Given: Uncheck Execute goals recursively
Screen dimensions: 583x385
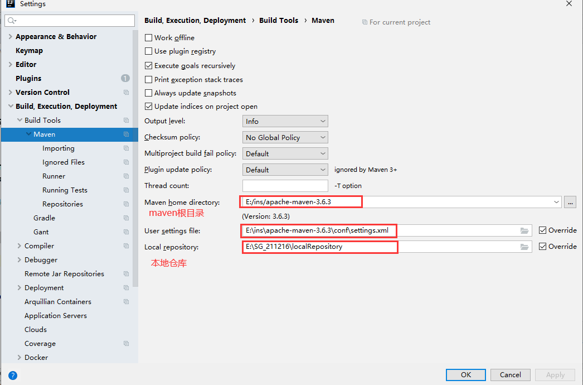Looking at the screenshot, I should coord(148,65).
